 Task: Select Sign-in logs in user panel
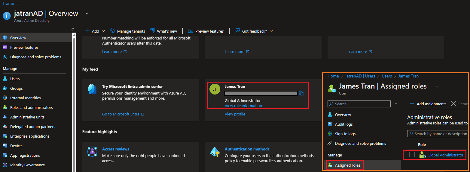pyautogui.click(x=345, y=134)
